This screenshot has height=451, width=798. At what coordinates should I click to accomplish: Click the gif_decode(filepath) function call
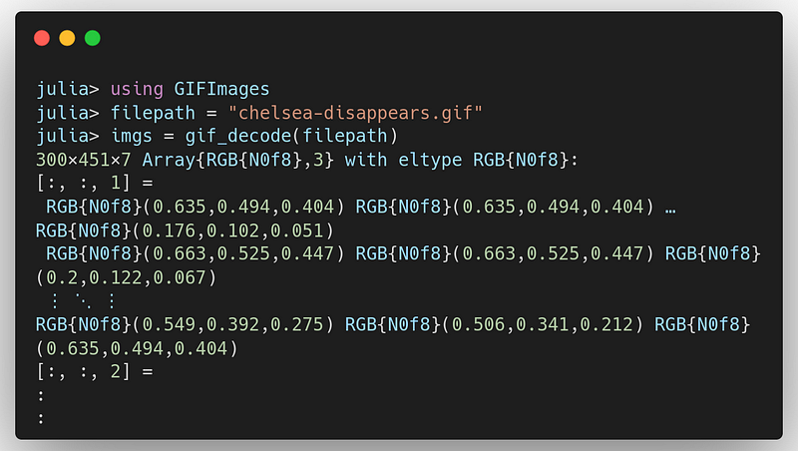coord(291,136)
